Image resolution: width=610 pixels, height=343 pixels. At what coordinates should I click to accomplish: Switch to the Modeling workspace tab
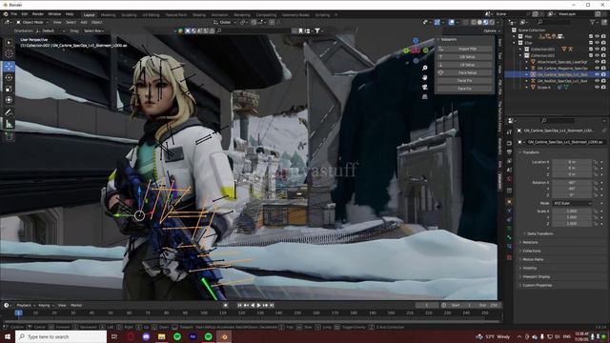[108, 15]
